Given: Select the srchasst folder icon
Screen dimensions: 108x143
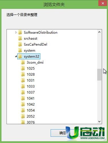Looking at the screenshot, I should tap(20, 38).
